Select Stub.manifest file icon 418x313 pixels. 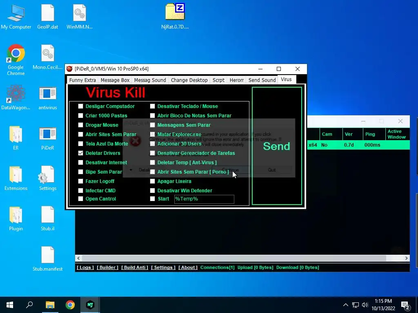pyautogui.click(x=48, y=259)
